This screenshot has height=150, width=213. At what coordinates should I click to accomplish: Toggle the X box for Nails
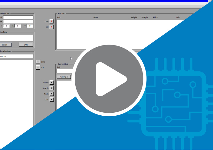[x=51, y=94]
